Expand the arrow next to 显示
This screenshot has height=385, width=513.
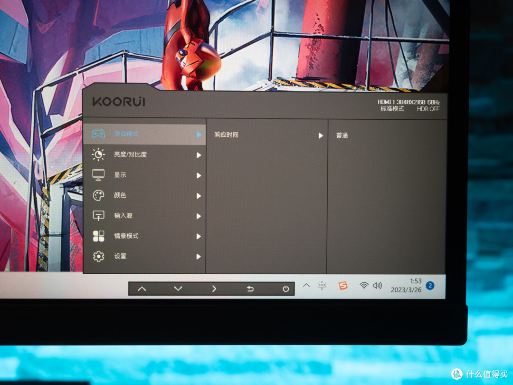pos(199,176)
